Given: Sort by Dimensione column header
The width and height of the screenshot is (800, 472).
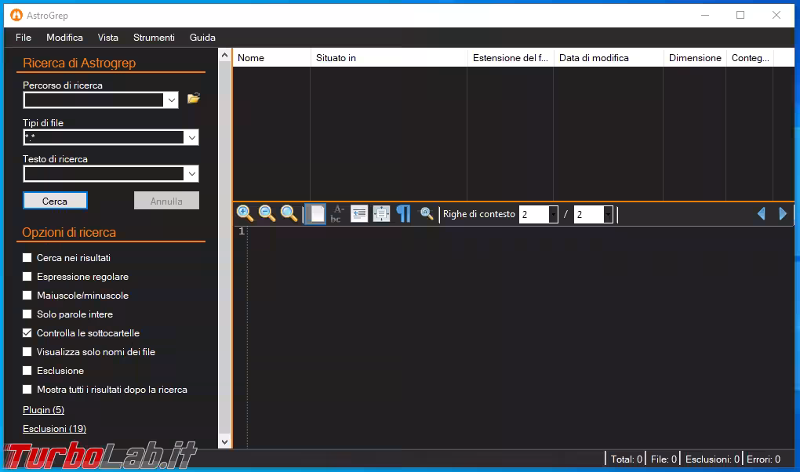Looking at the screenshot, I should coord(694,58).
